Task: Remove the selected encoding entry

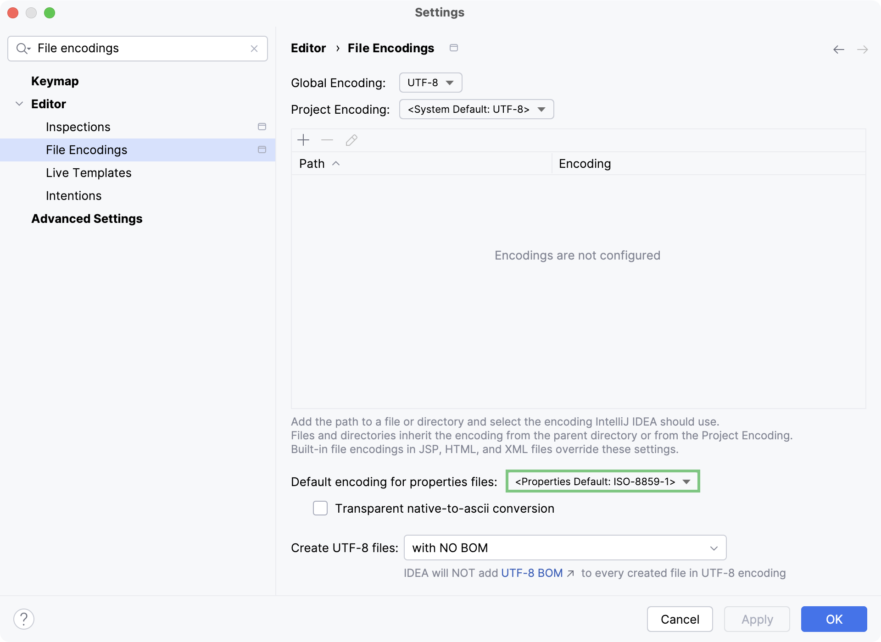Action: point(327,140)
